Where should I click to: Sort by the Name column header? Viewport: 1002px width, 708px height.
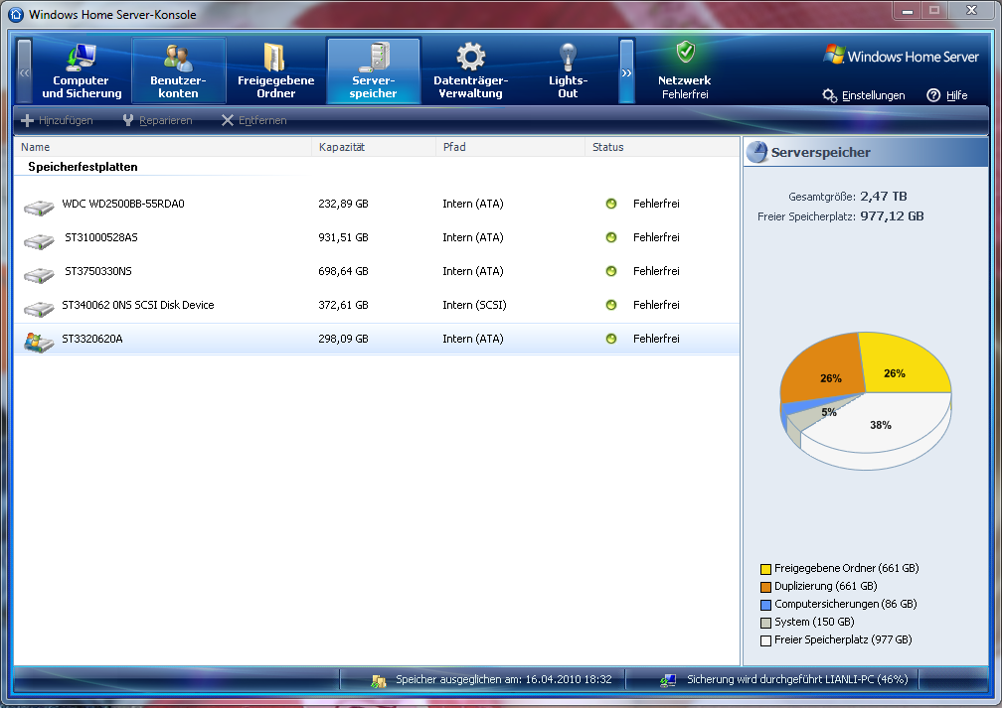[x=163, y=147]
